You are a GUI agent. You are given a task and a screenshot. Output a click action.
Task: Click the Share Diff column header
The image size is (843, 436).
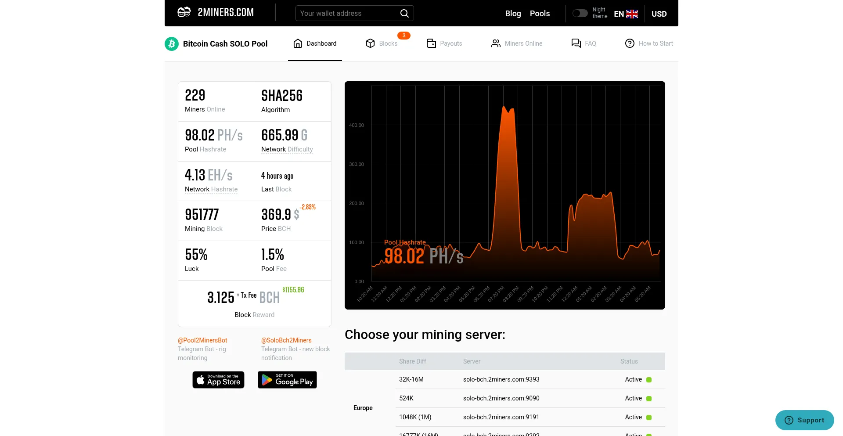(x=412, y=361)
